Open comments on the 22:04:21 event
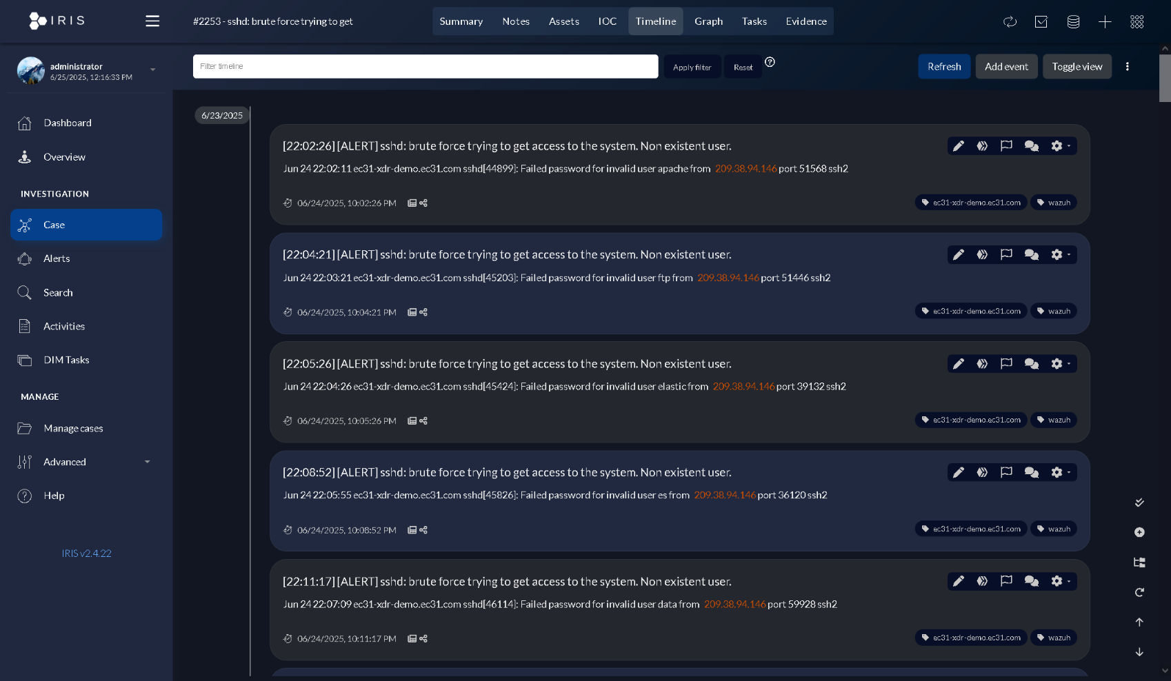1171x681 pixels. tap(1032, 255)
